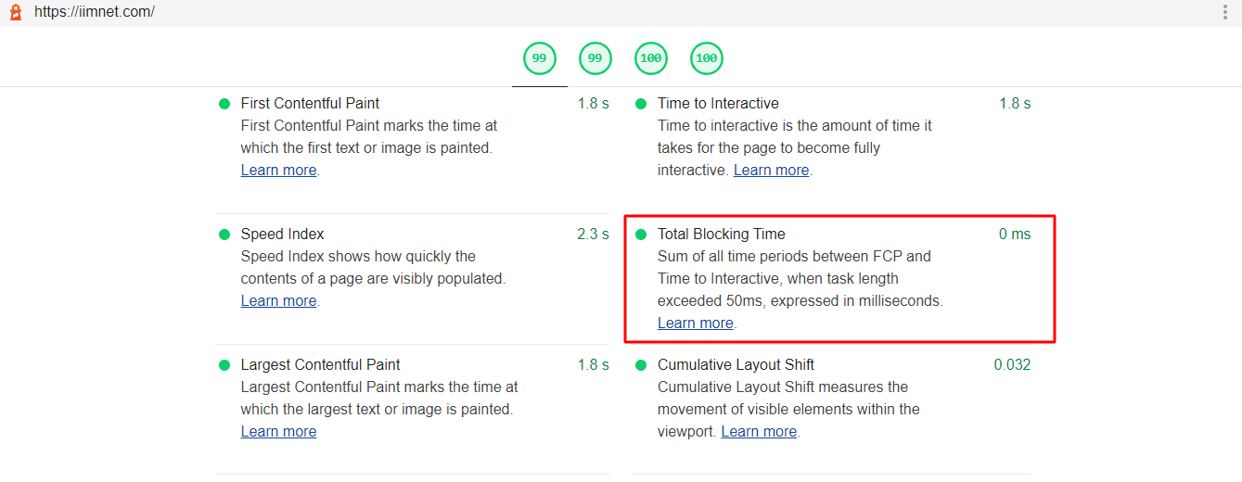Click green dot beside Largest Contentful Paint
The height and width of the screenshot is (482, 1242).
coord(224,365)
